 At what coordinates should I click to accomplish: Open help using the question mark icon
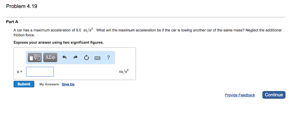[x=108, y=57]
